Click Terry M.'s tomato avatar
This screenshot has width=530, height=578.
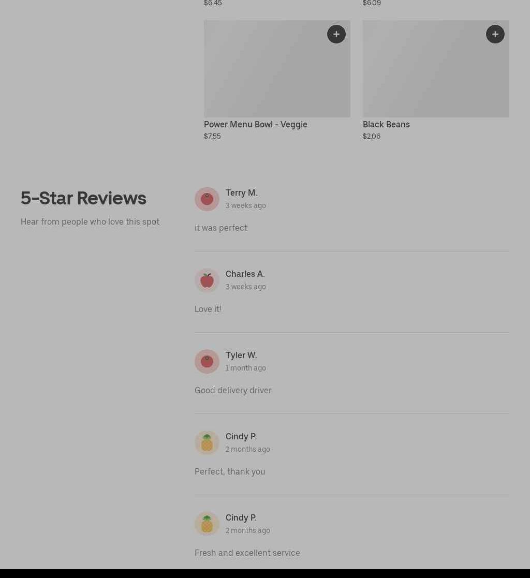207,199
